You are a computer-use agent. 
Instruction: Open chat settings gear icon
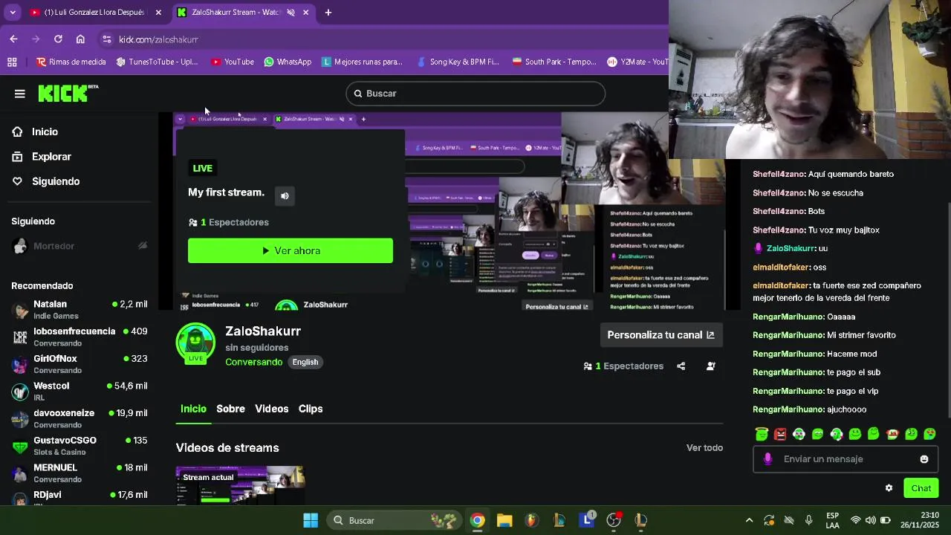(x=889, y=488)
